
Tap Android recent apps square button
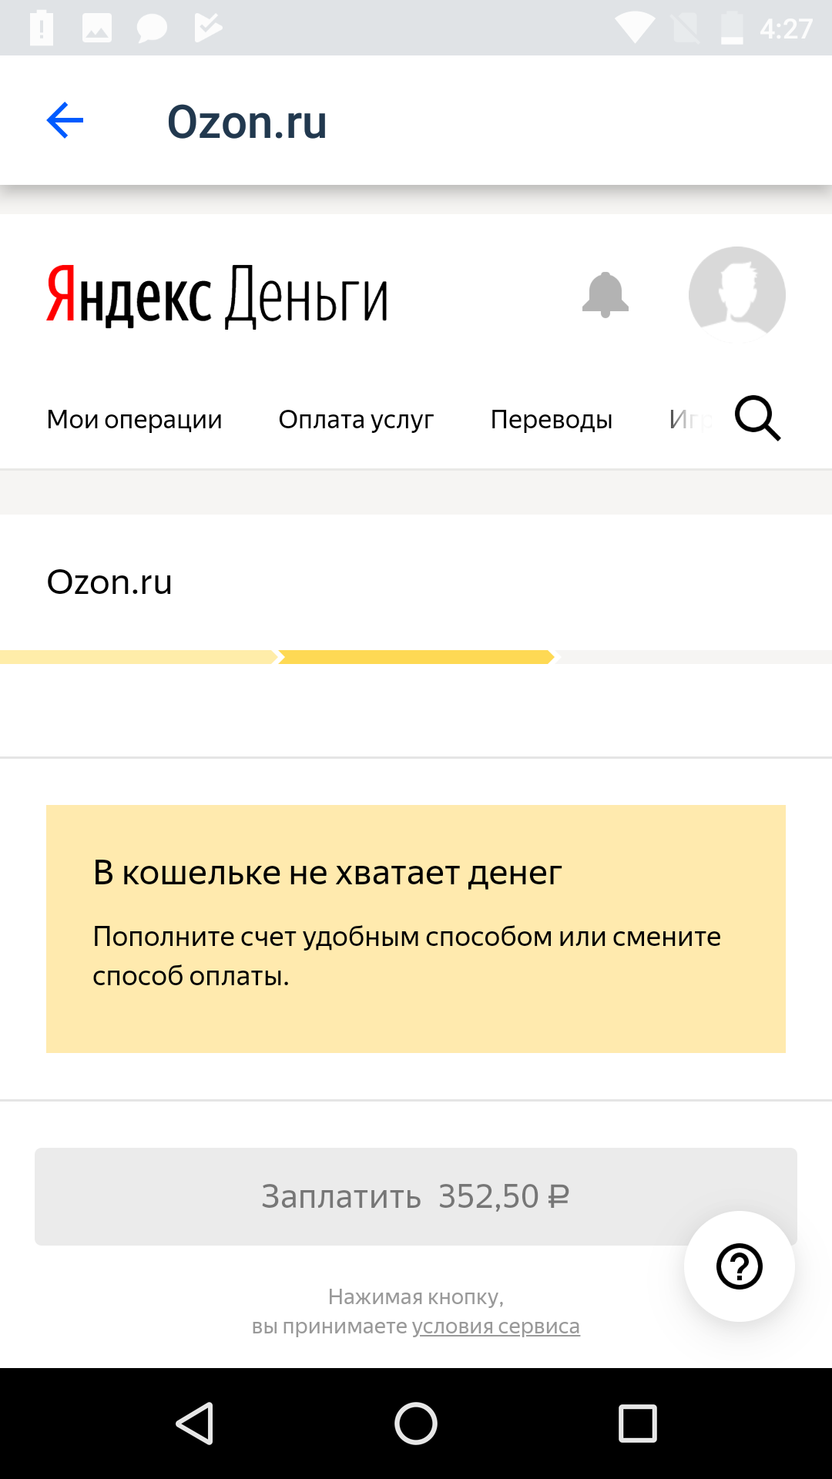click(x=638, y=1424)
